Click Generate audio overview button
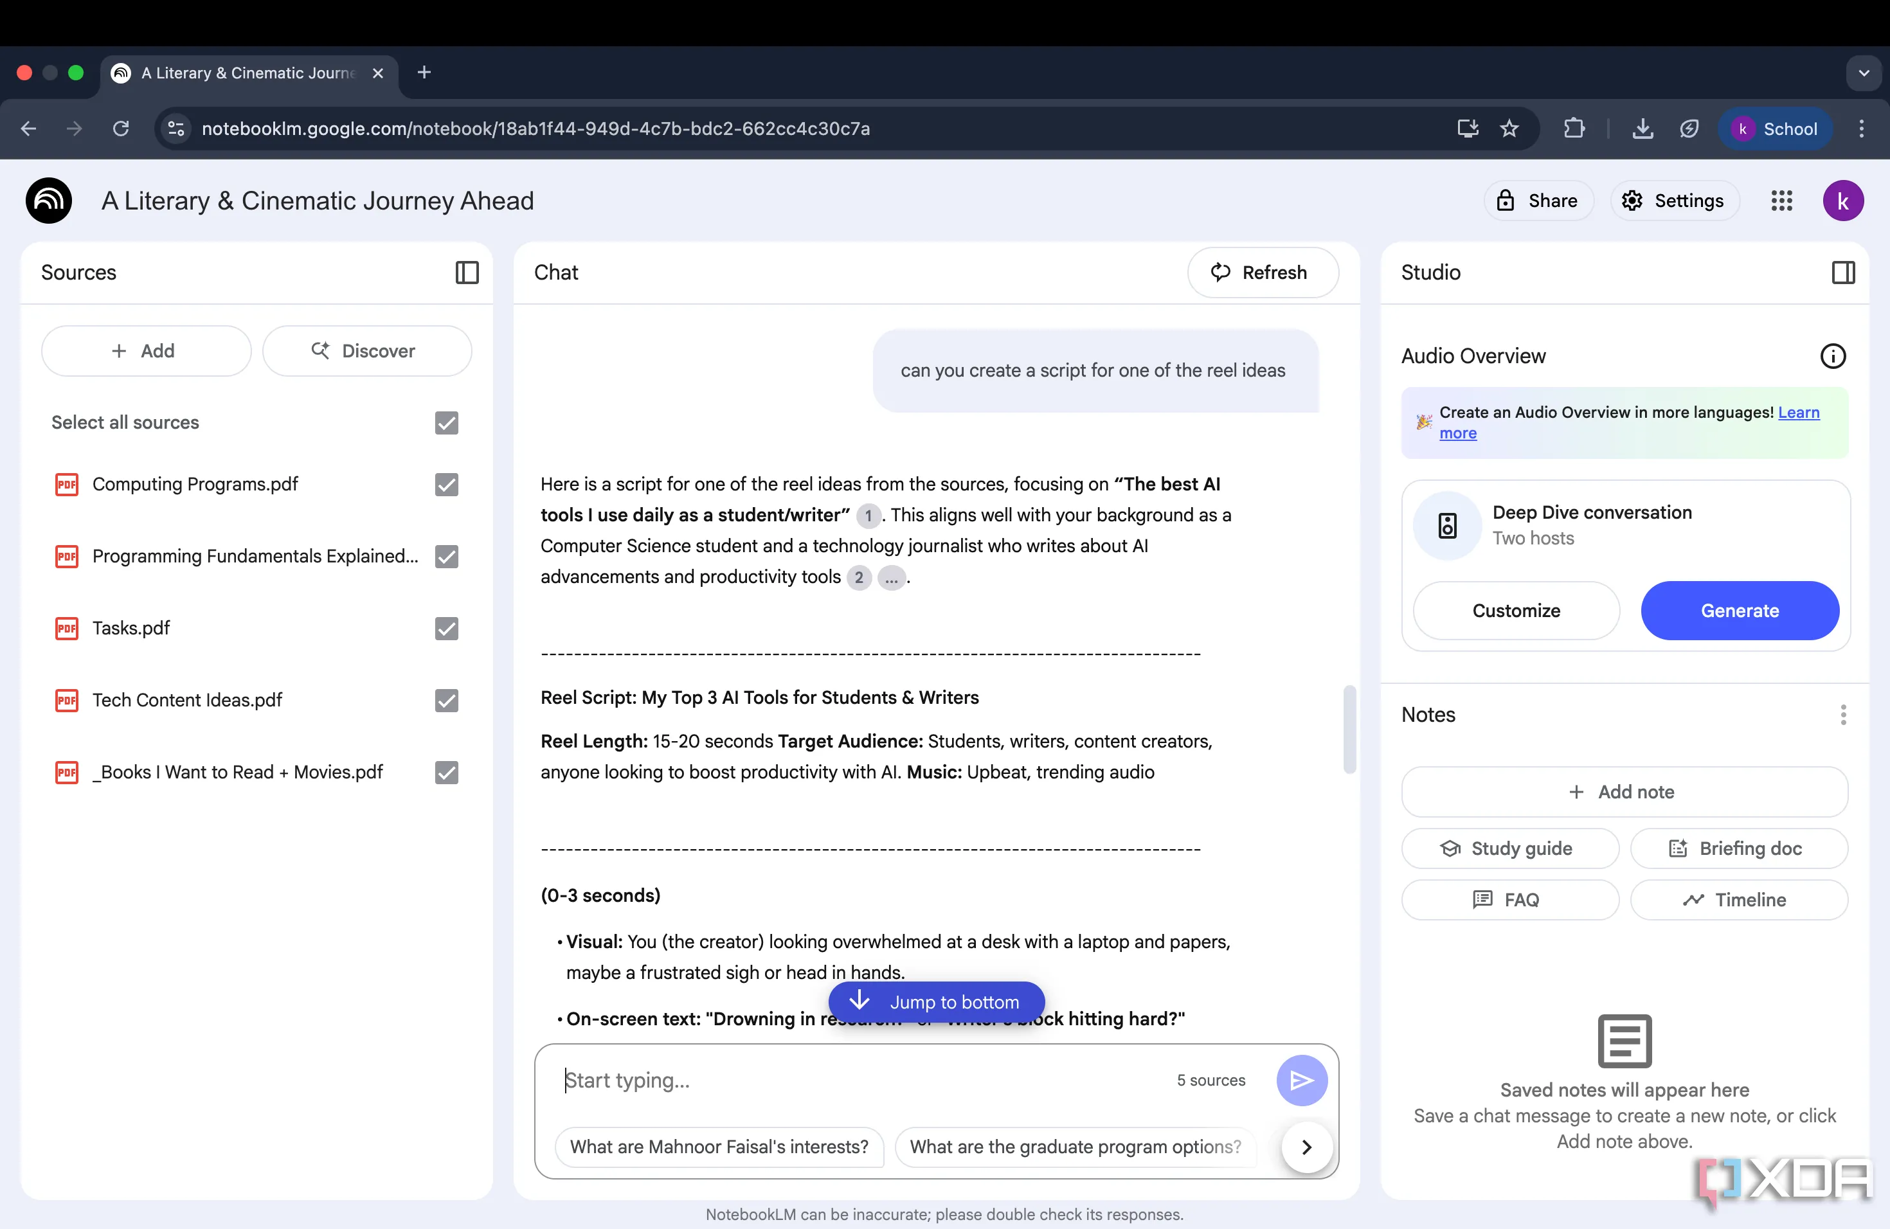The height and width of the screenshot is (1229, 1890). (x=1739, y=611)
